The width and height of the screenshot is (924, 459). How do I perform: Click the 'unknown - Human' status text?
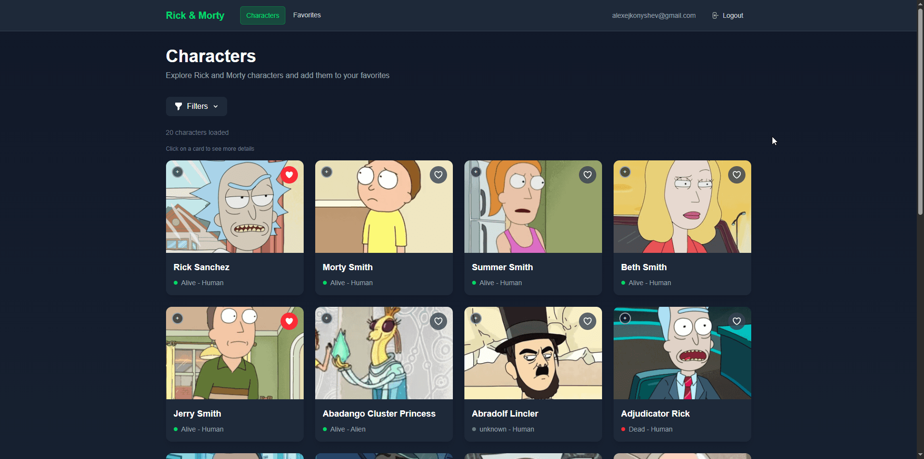click(x=507, y=429)
